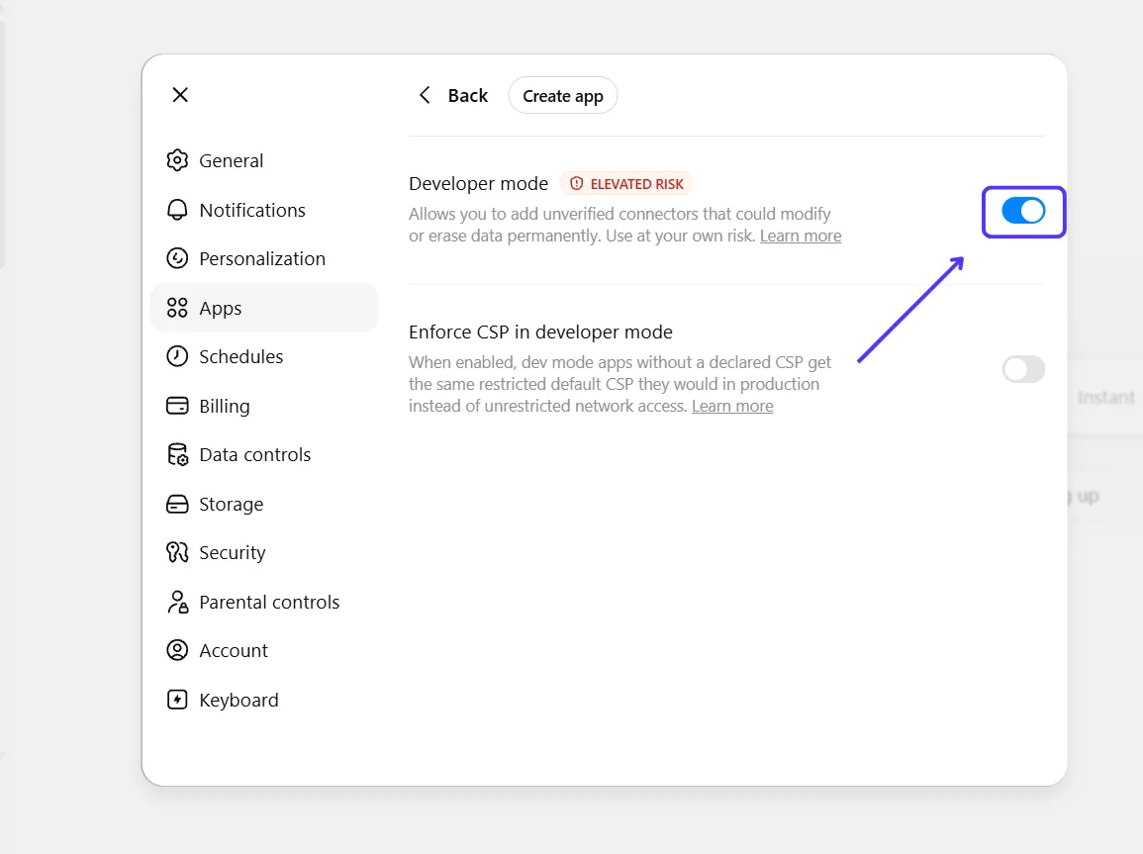This screenshot has width=1143, height=854.
Task: Open Learn more link for Enforce CSP
Action: point(732,406)
